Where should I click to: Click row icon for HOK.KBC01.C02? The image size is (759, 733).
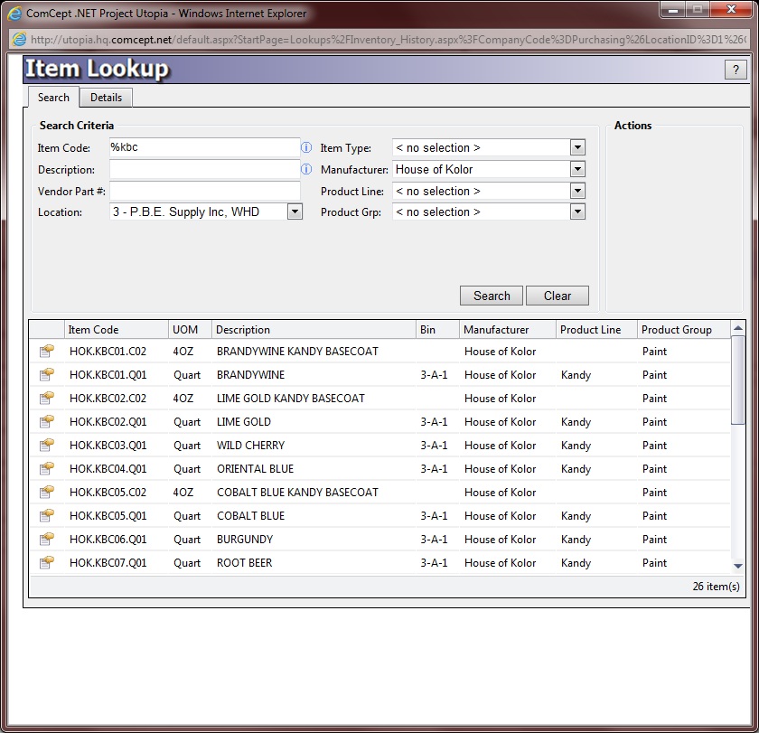[x=46, y=352]
